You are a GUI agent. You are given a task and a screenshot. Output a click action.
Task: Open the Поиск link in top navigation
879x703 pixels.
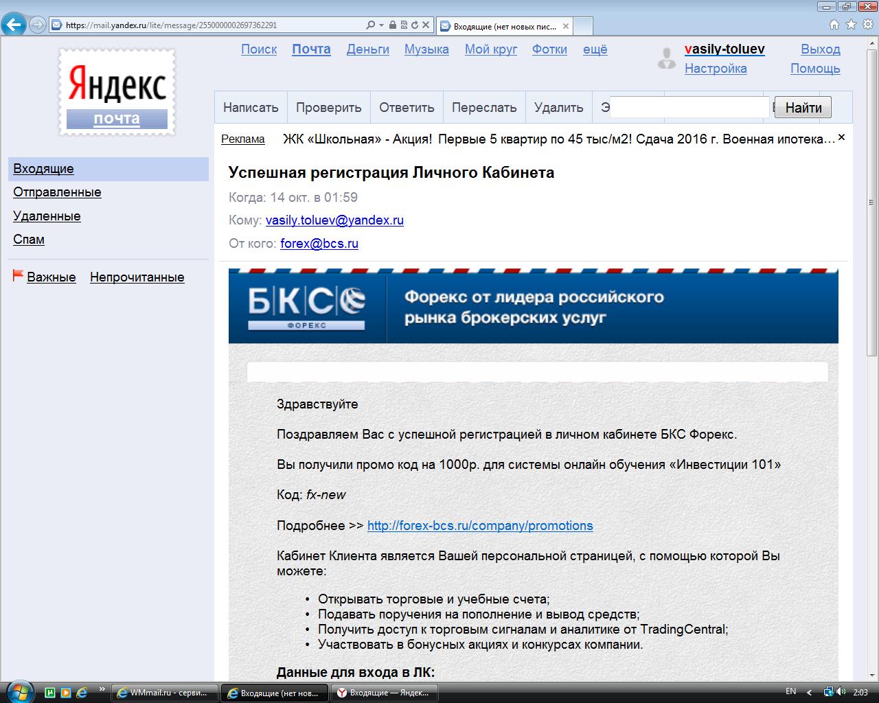point(259,49)
